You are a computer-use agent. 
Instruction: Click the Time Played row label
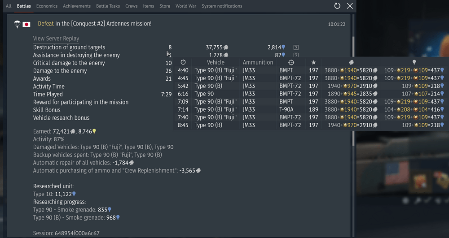48,94
